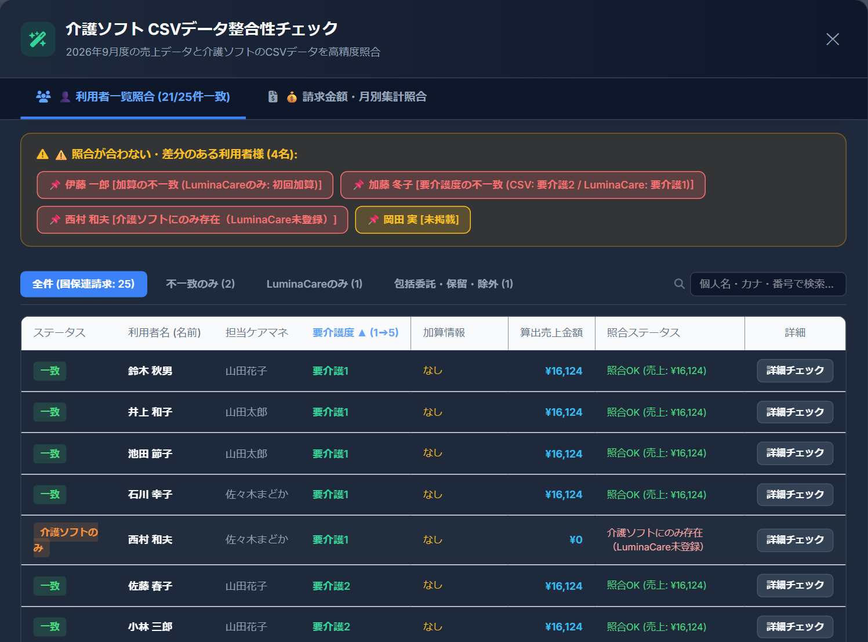Screen dimensions: 868x642
Task: Click the pin icon beside 岡田 実
Action: point(373,220)
